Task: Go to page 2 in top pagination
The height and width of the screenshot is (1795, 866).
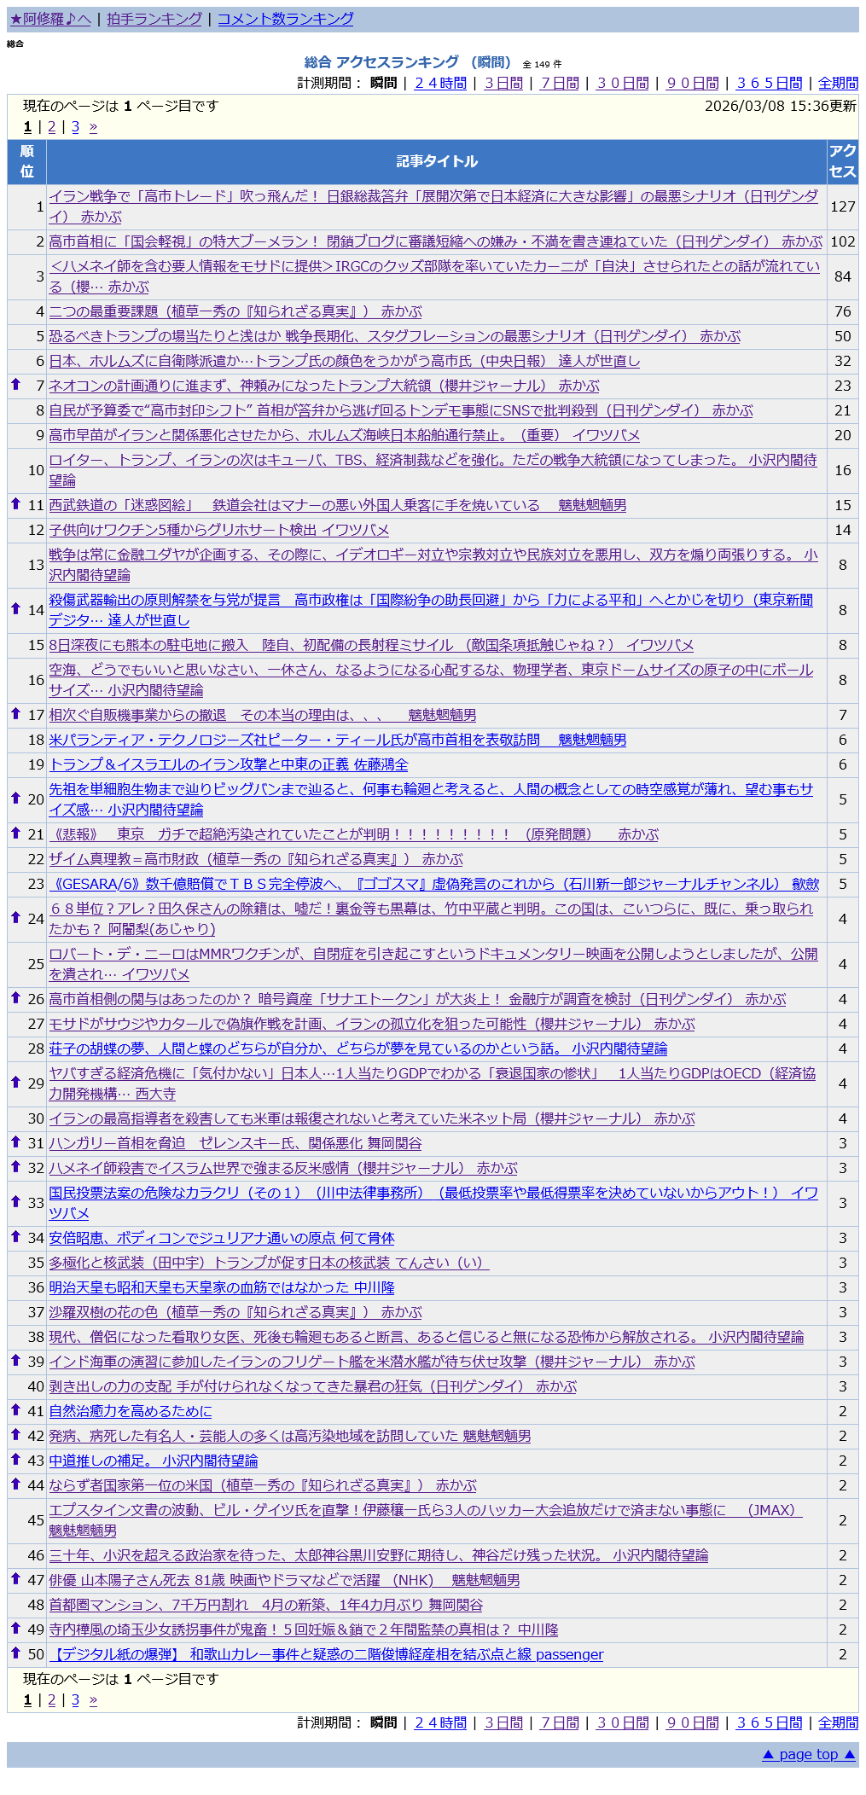Action: coord(51,126)
